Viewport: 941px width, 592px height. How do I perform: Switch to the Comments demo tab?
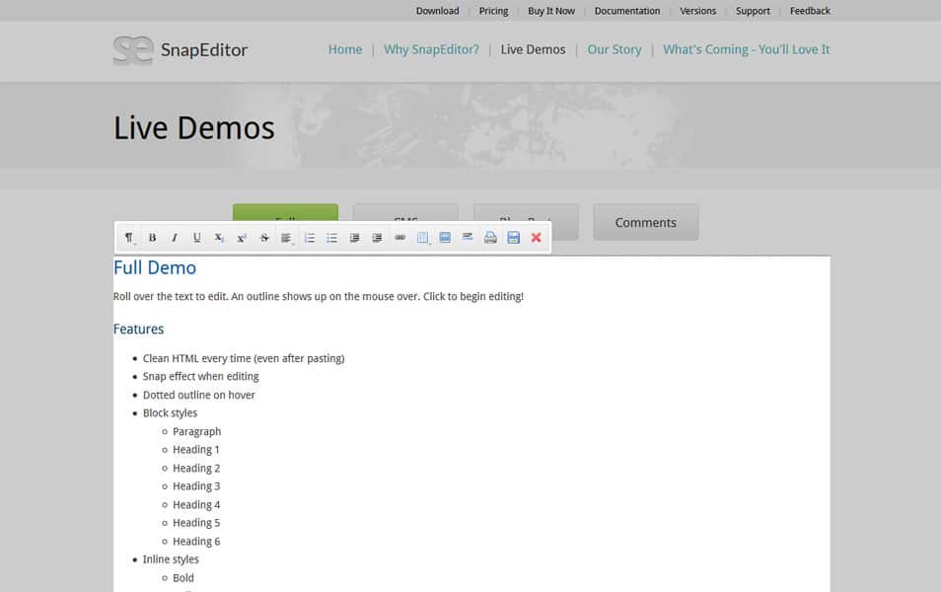645,223
